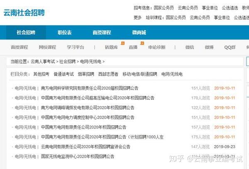The height and width of the screenshot is (169, 249).
Task: Open 国家无线电监测中心2020年校园招聘公告
Action: 78,157
